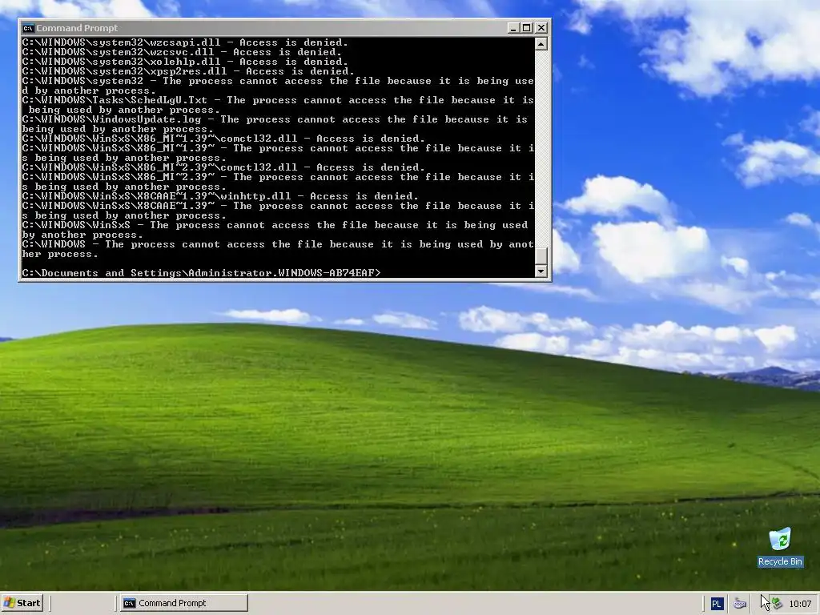Select the Recycle Bin desktop icon

780,547
